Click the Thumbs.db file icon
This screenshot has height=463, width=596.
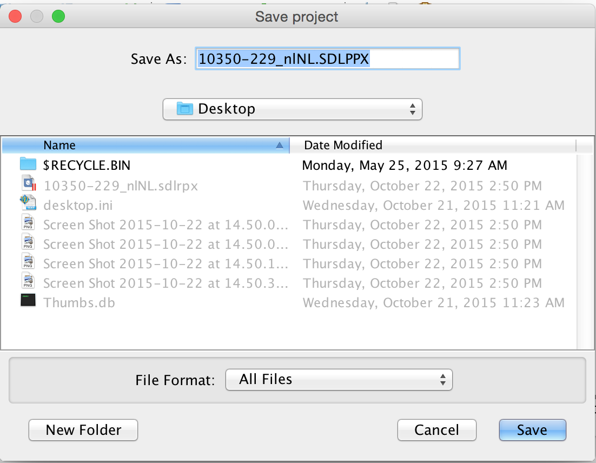coord(28,302)
